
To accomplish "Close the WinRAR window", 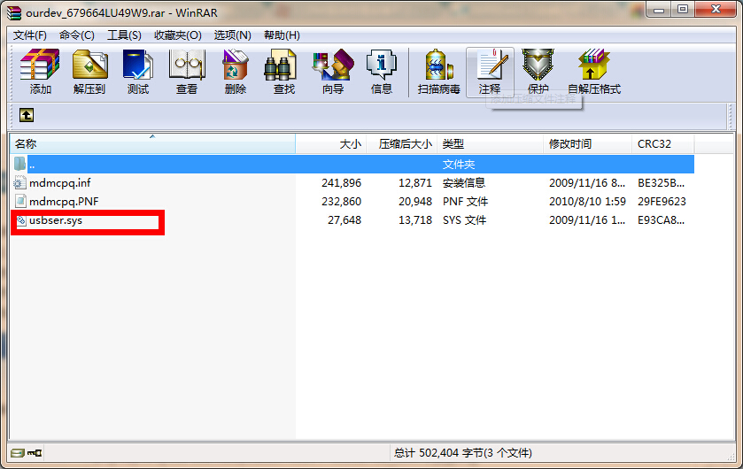I will pos(716,10).
